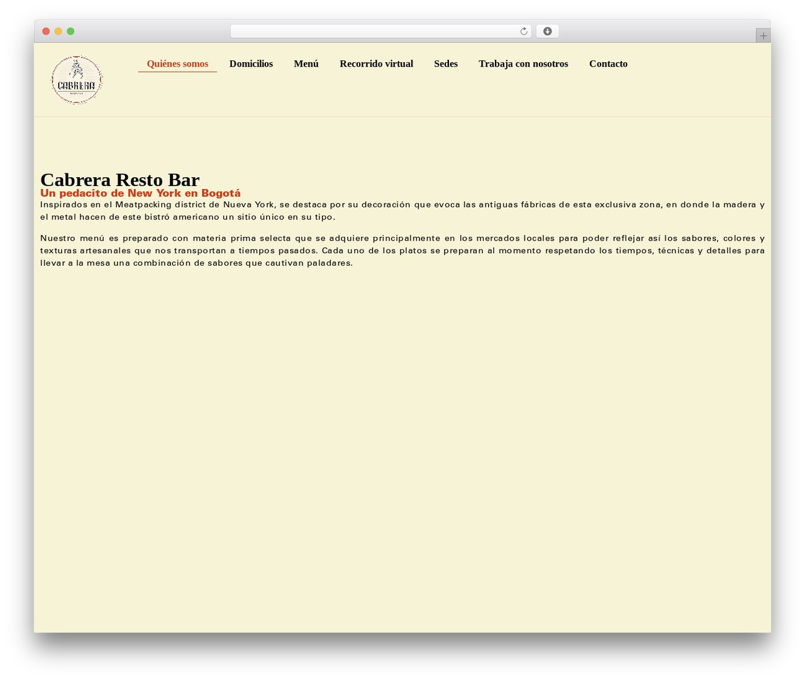The image size is (805, 681).
Task: Visit the Contacto page
Action: tap(608, 64)
